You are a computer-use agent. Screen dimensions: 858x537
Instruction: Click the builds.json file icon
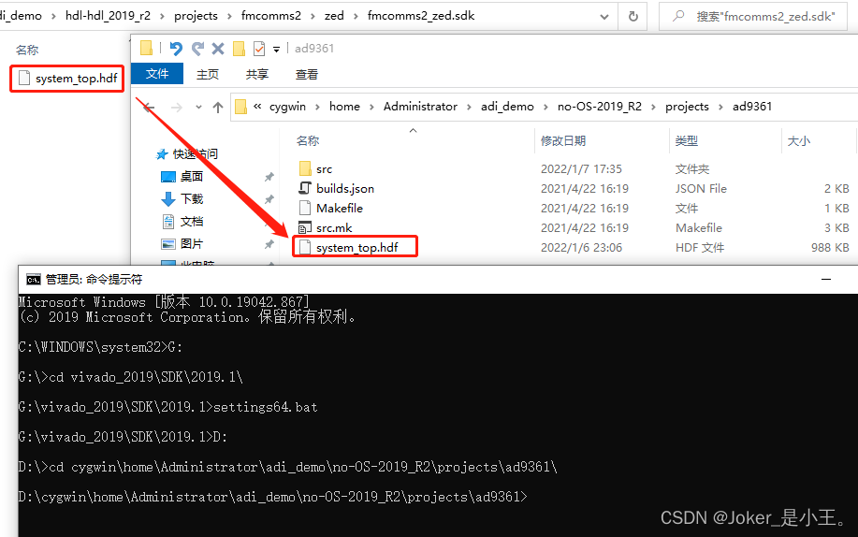coord(305,188)
